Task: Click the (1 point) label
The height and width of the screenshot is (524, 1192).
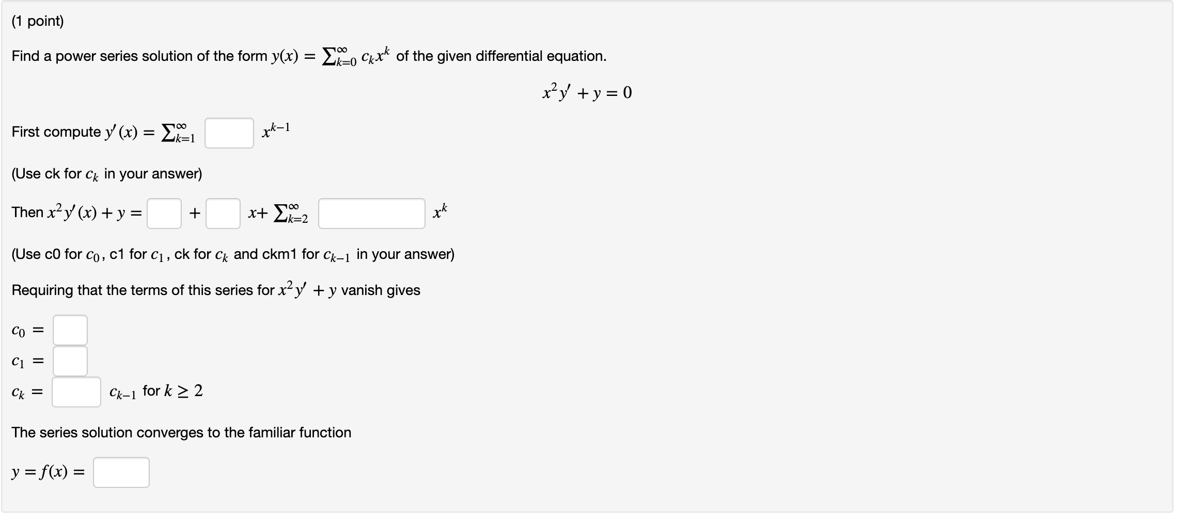Action: coord(39,22)
